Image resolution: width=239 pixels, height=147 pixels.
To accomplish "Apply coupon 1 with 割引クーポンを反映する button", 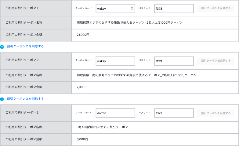I will click(216, 8).
